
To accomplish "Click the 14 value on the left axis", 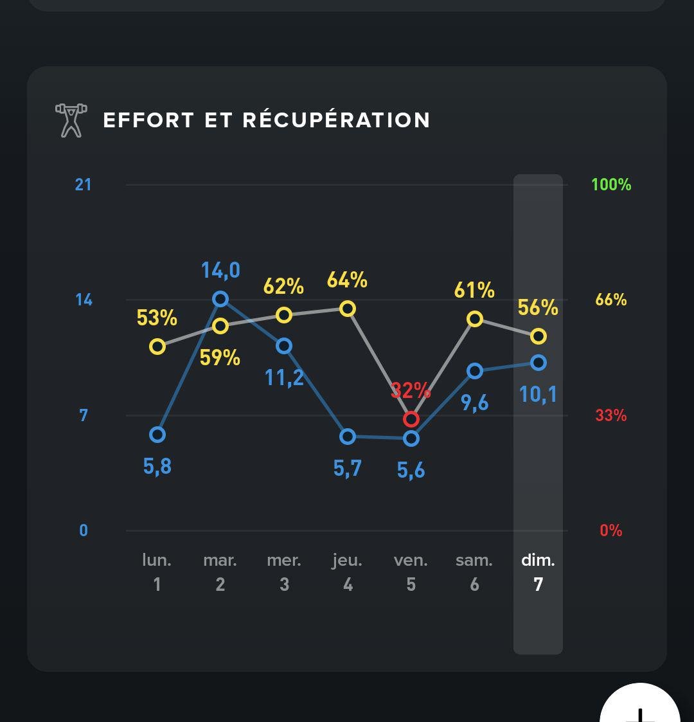I will pyautogui.click(x=84, y=300).
